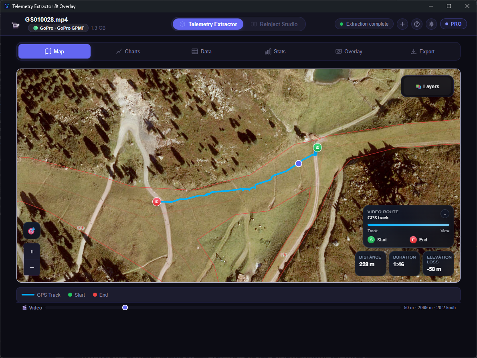
Task: Click the plus icon to add a new file
Action: (402, 24)
